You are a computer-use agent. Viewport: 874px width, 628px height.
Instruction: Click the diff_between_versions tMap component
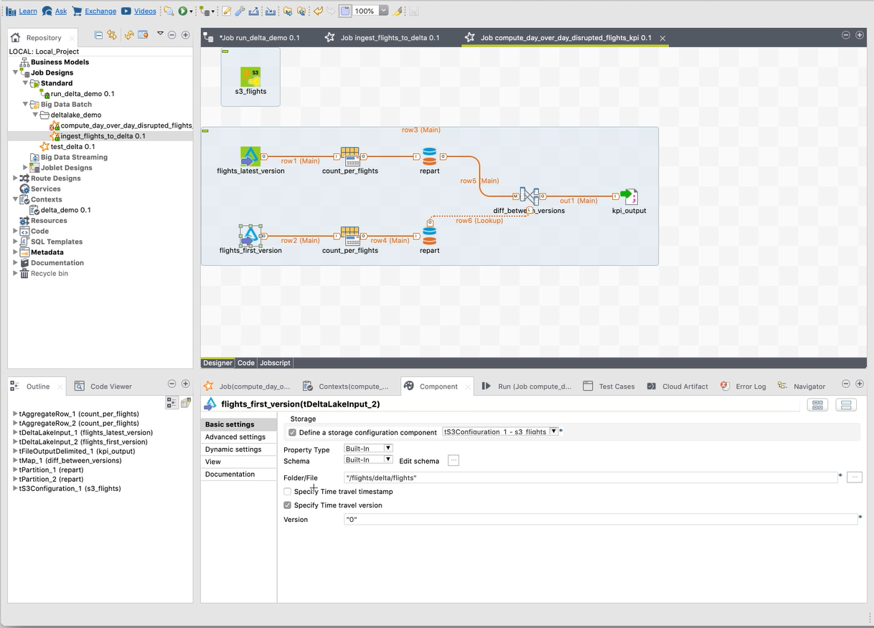(529, 196)
